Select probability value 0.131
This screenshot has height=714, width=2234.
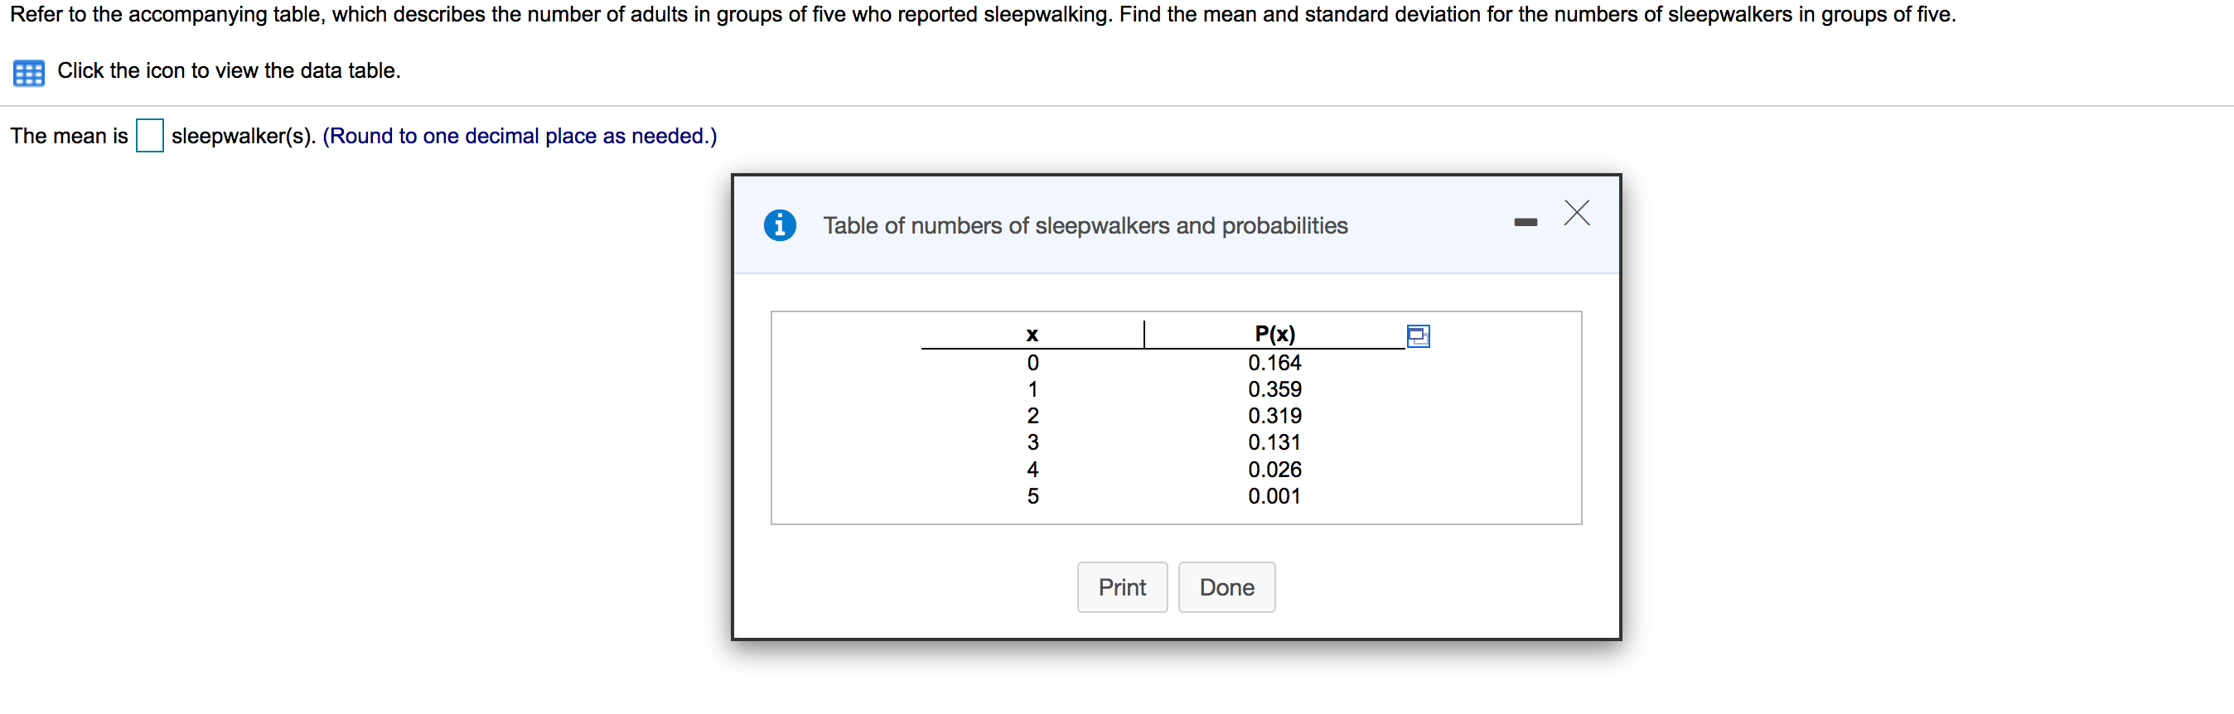1274,443
